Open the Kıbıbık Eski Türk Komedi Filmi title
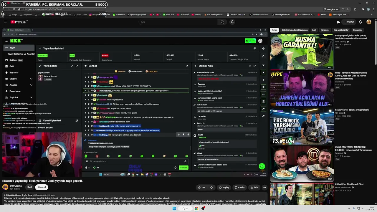The image size is (377, 212). [x=349, y=184]
